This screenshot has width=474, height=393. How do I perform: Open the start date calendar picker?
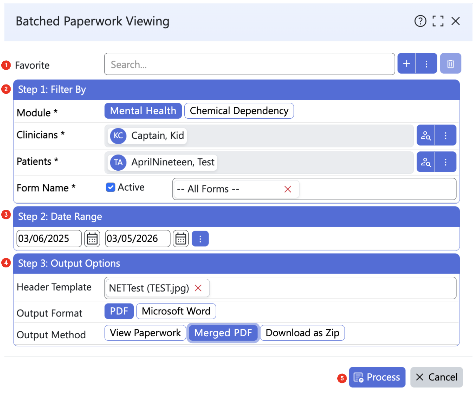pyautogui.click(x=92, y=239)
